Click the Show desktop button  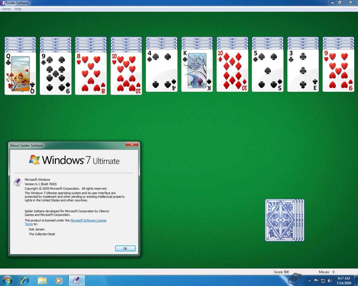click(356, 280)
